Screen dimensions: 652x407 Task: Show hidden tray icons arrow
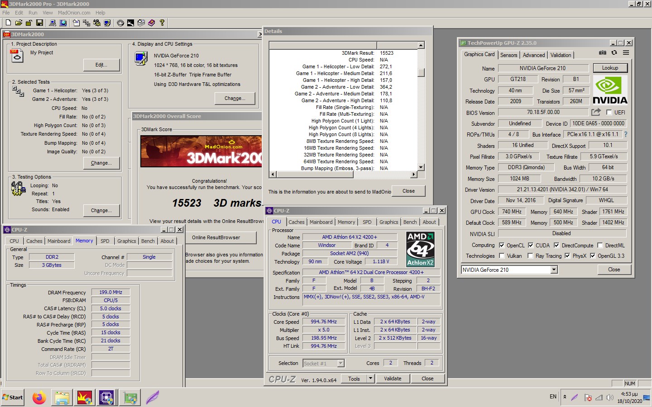coord(565,397)
